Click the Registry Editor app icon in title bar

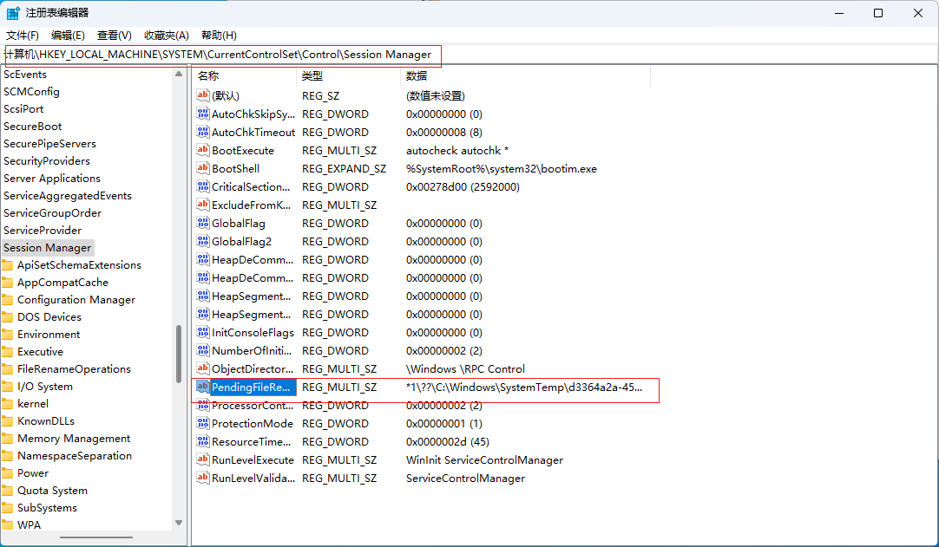pyautogui.click(x=14, y=13)
